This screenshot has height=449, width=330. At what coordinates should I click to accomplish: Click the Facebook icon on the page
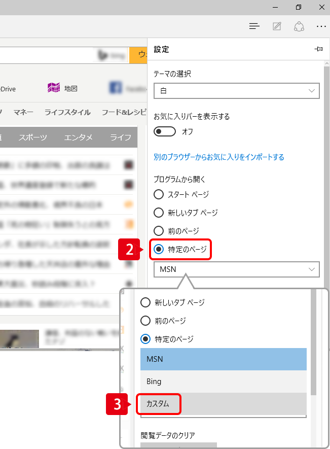click(116, 88)
